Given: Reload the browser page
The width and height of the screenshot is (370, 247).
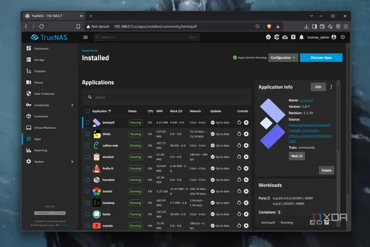Looking at the screenshot, I should pos(42,27).
